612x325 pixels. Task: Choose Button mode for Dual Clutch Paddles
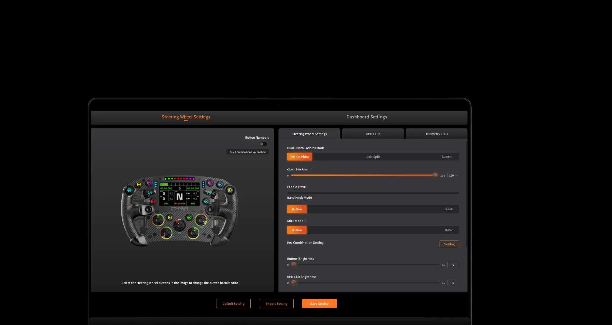(446, 157)
